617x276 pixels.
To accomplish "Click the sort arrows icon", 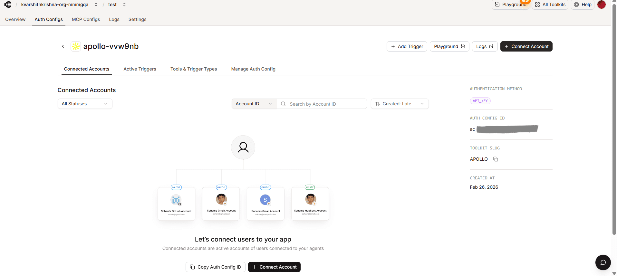I will point(378,104).
